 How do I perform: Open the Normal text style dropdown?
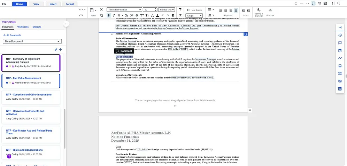pos(167,10)
